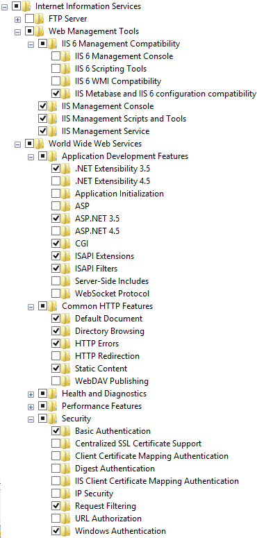The height and width of the screenshot is (538, 257).
Task: Click the IP Security folder icon
Action: coord(66,494)
